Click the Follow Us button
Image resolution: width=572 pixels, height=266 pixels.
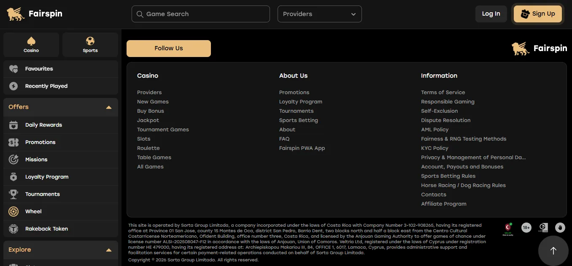coord(169,49)
